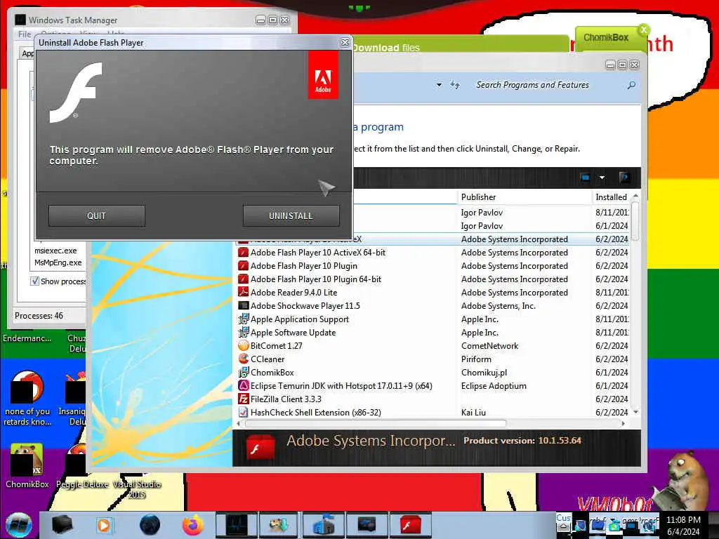Click the FileZilla Client icon

(x=244, y=399)
